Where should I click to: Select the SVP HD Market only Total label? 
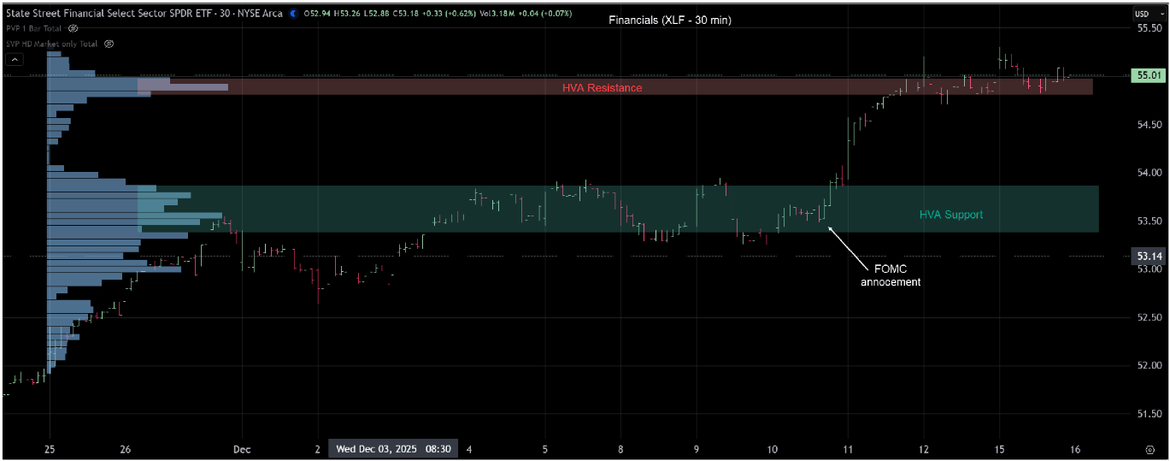click(52, 44)
